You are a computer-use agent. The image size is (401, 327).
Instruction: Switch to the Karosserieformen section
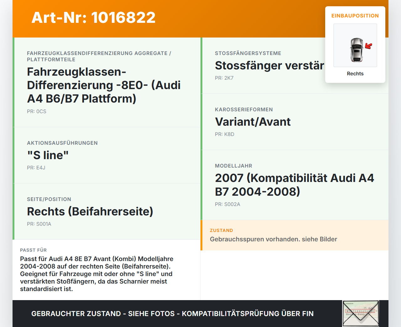pos(244,109)
